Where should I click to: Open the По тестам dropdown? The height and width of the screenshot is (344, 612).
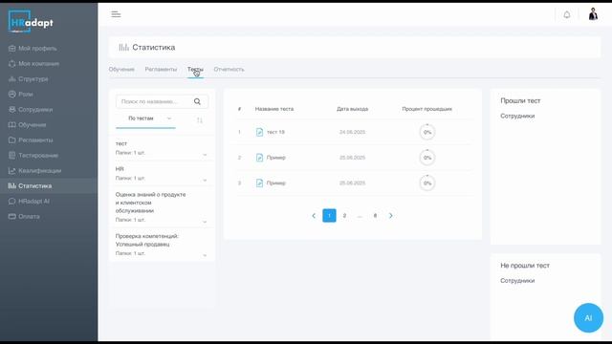click(145, 118)
